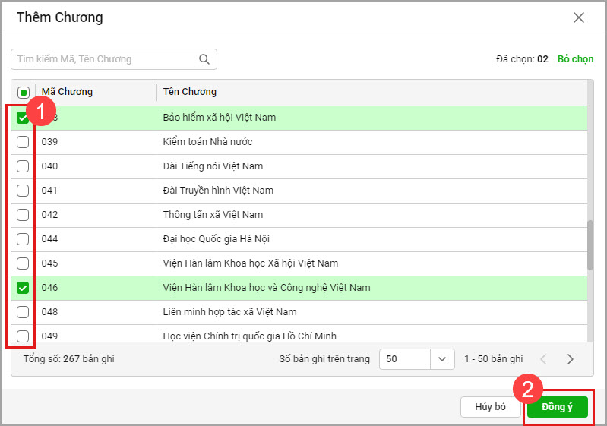Click the dropdown arrow beside 50

pyautogui.click(x=442, y=359)
